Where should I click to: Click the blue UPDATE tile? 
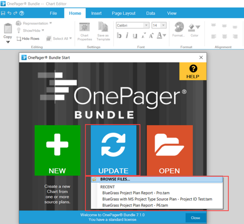point(114,150)
